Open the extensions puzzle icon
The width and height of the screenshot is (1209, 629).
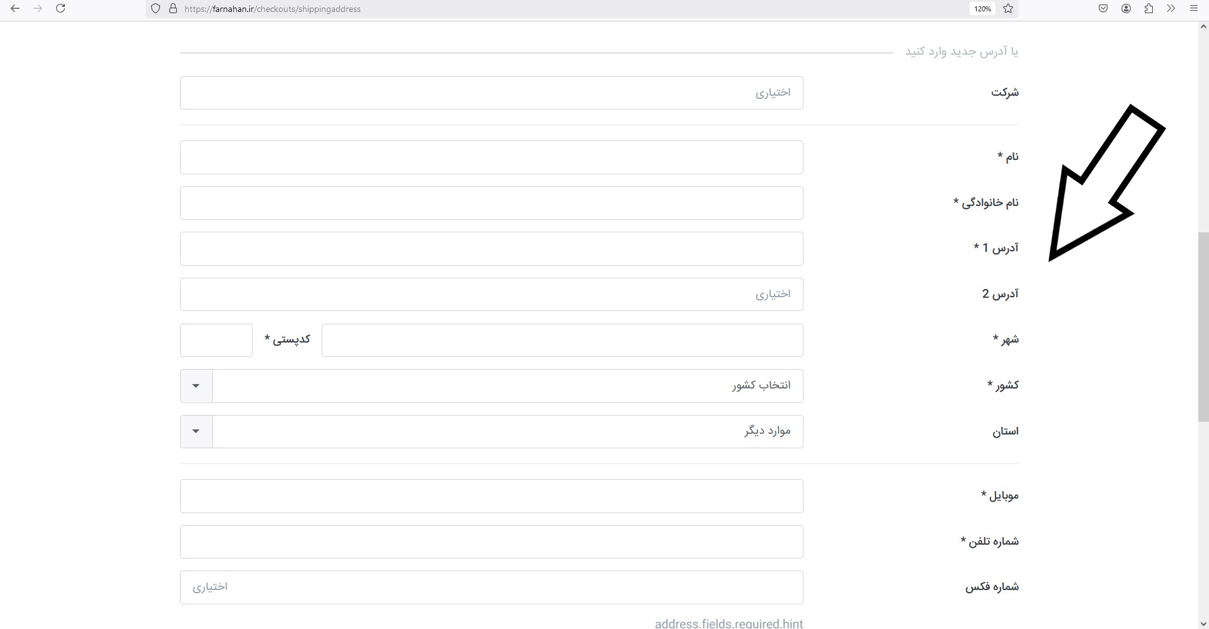tap(1149, 9)
